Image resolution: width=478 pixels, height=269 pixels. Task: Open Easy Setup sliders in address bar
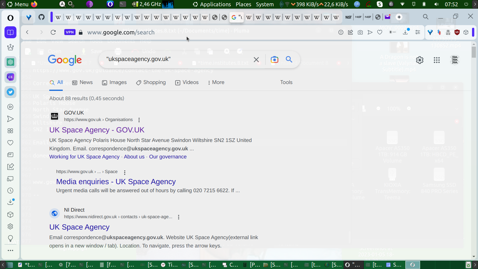pos(418,32)
